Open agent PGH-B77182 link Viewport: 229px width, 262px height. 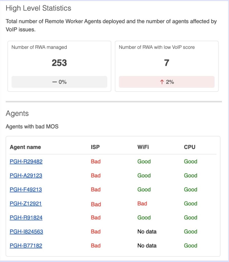(x=26, y=246)
